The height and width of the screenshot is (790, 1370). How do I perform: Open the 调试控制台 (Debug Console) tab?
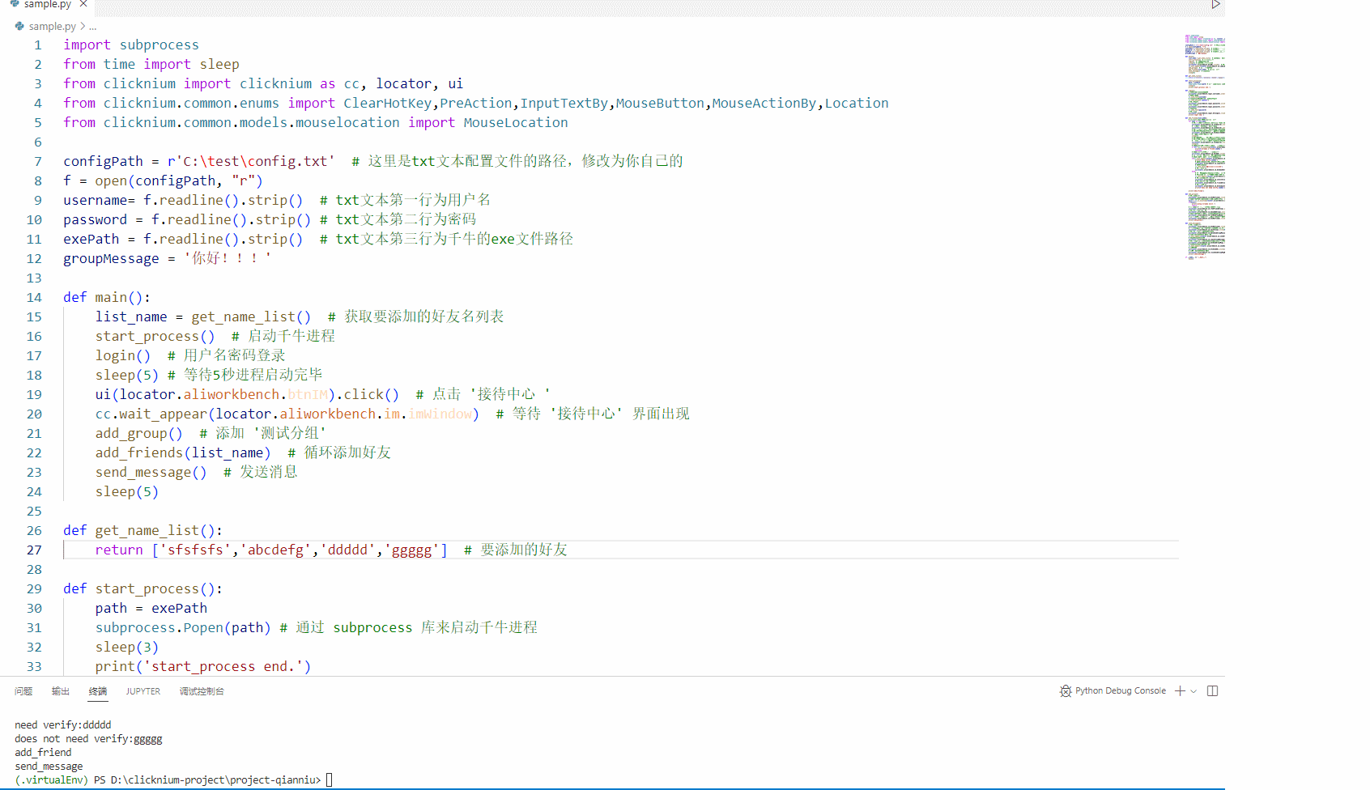pyautogui.click(x=202, y=691)
